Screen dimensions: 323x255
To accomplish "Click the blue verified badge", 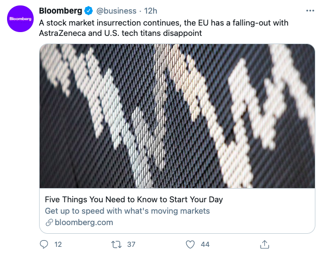I will pos(88,11).
